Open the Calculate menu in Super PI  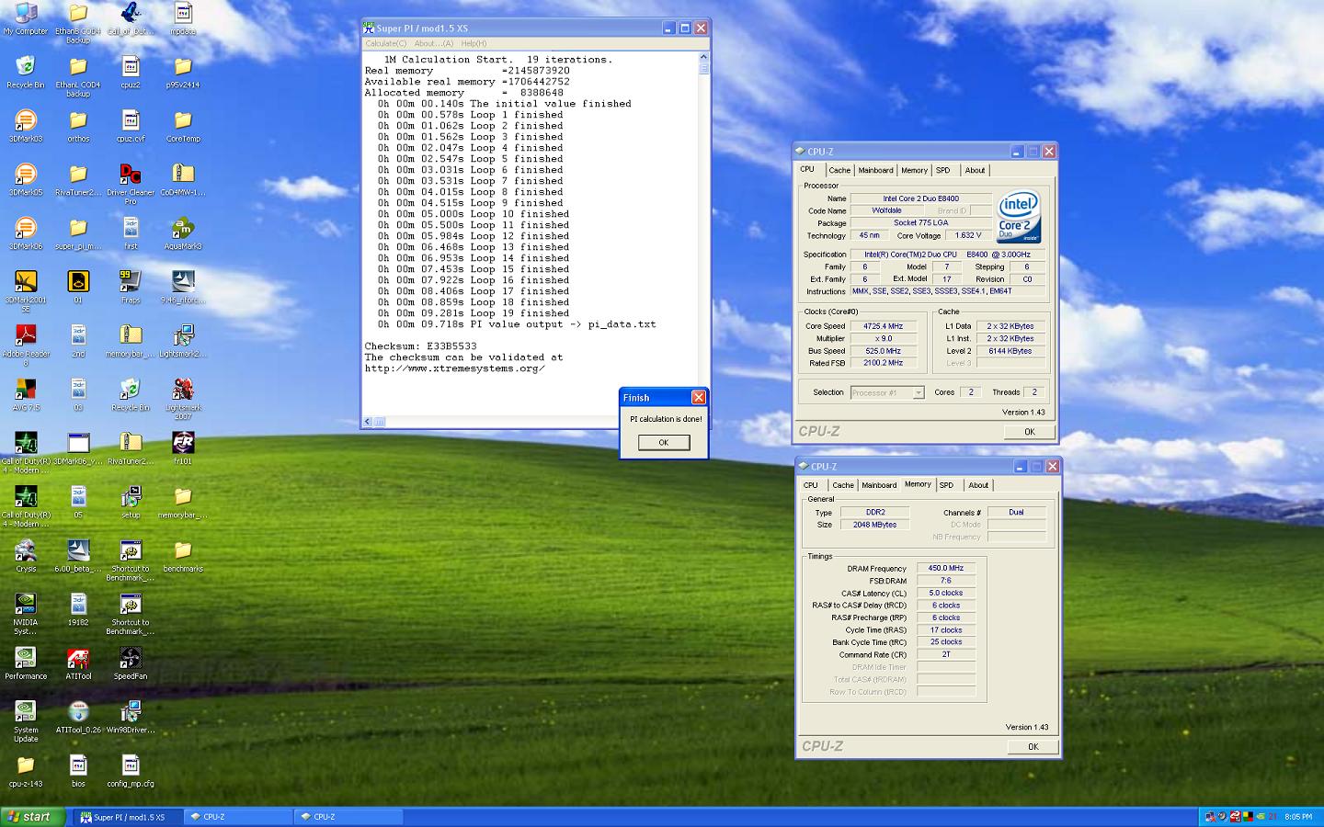click(385, 43)
